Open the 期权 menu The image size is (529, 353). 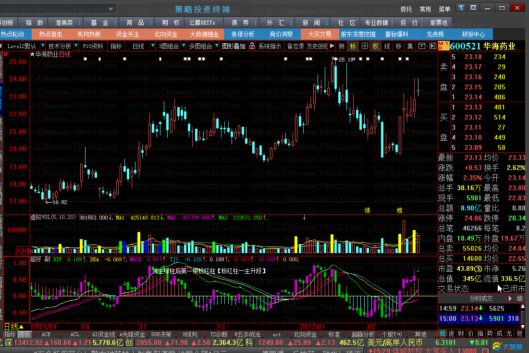(171, 23)
